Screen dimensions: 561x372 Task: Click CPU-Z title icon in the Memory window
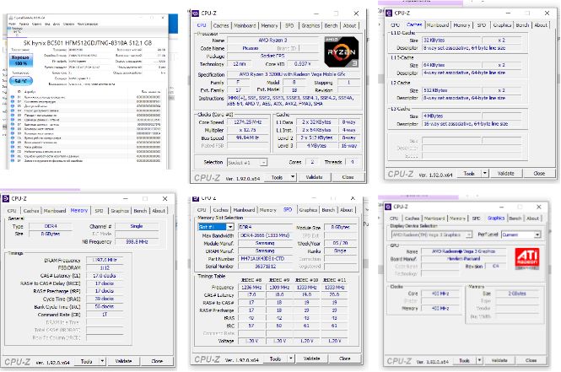pos(6,198)
